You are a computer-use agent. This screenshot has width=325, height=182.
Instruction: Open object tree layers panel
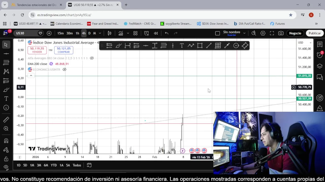coord(320,66)
